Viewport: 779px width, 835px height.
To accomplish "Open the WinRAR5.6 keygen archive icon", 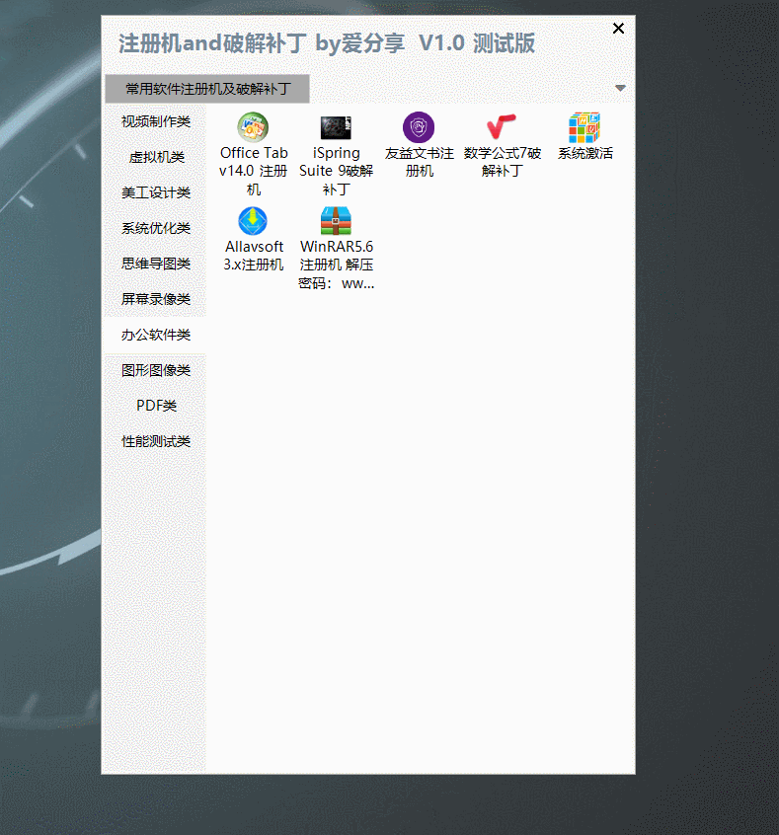I will (x=336, y=221).
